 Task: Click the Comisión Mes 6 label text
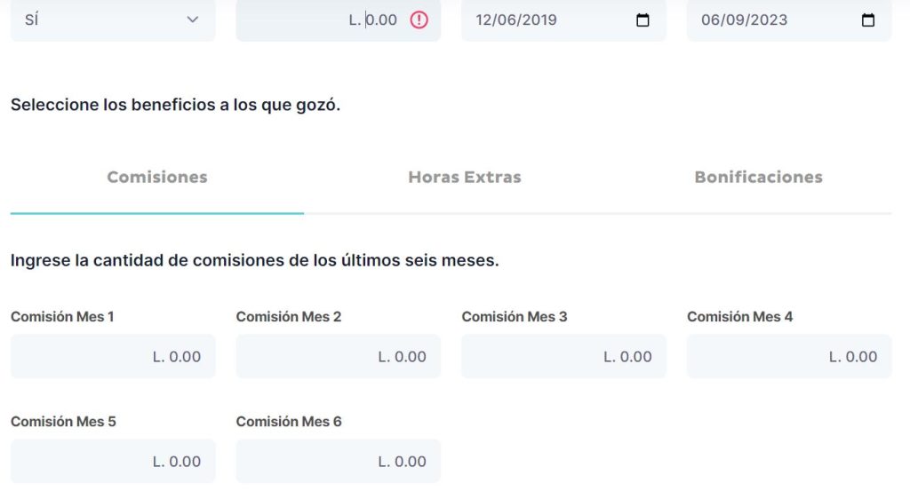[x=289, y=422]
